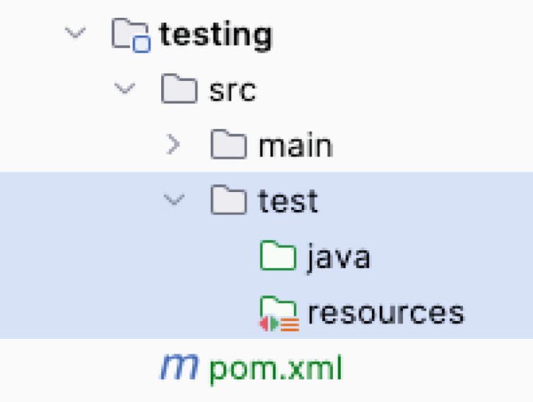Collapse the test folder chevron
This screenshot has width=533, height=402.
tap(174, 199)
